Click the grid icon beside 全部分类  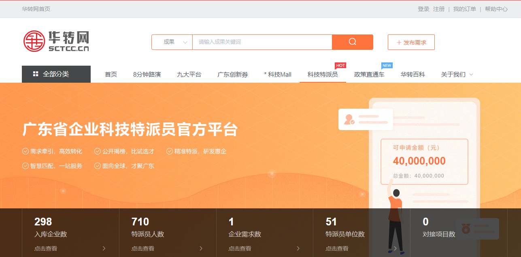36,74
